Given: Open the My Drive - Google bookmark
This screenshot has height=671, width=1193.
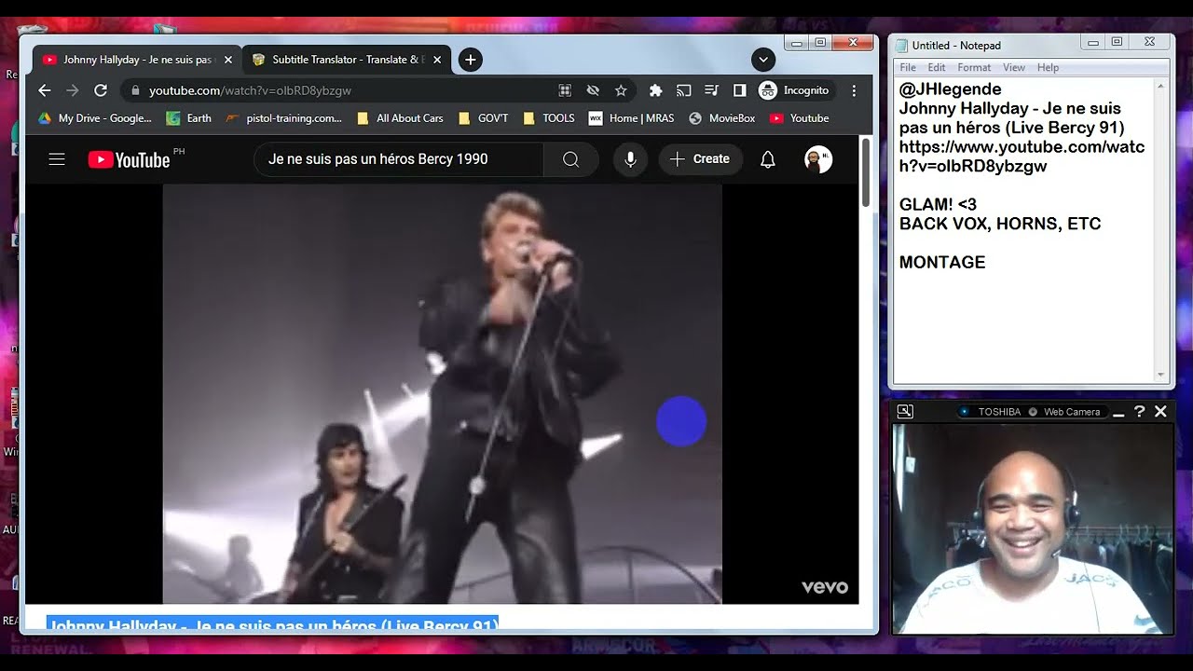Looking at the screenshot, I should (95, 118).
